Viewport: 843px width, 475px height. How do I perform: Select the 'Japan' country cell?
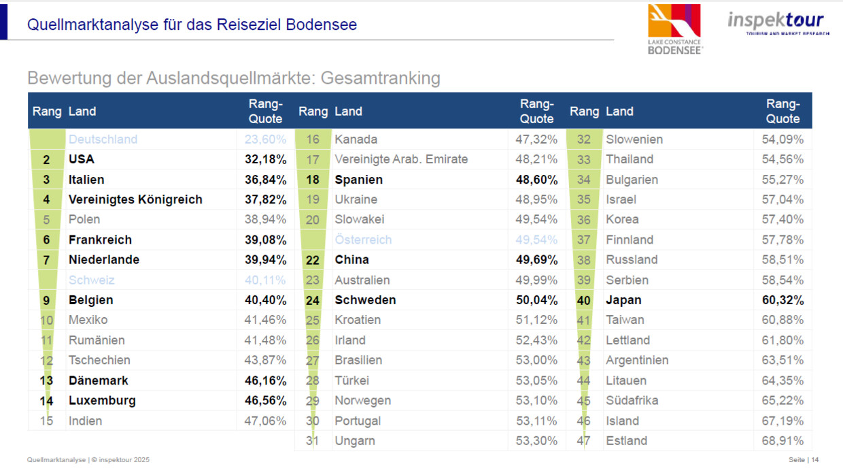pyautogui.click(x=623, y=300)
